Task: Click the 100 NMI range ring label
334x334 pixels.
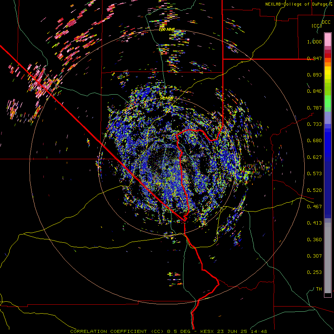Action: point(167,29)
